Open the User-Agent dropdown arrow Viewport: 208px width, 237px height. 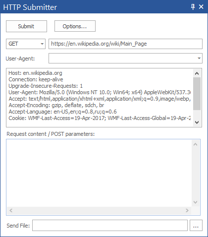click(199, 58)
